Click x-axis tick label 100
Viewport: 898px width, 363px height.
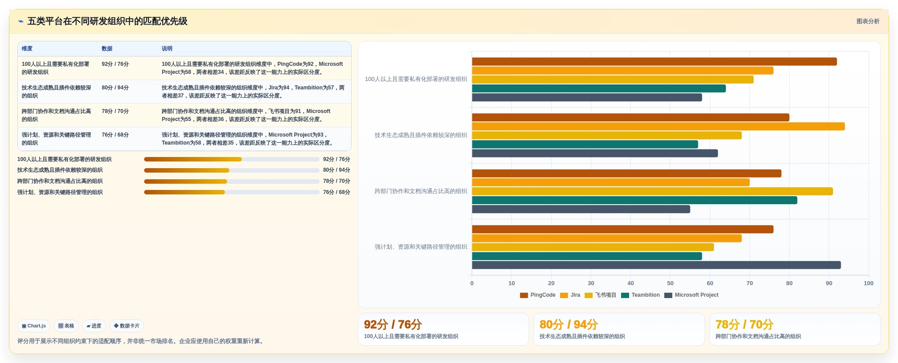coord(869,283)
